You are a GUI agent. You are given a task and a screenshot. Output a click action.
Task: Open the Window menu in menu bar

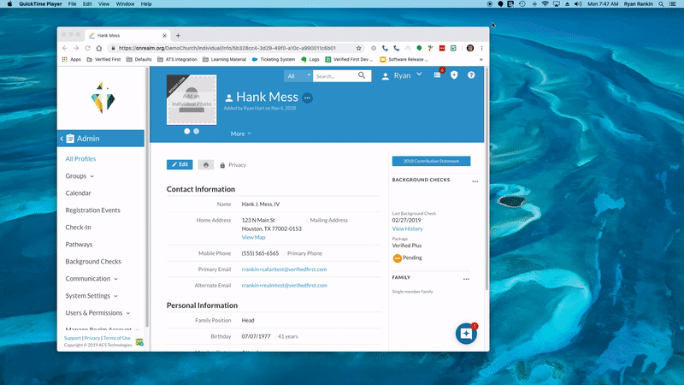point(125,4)
